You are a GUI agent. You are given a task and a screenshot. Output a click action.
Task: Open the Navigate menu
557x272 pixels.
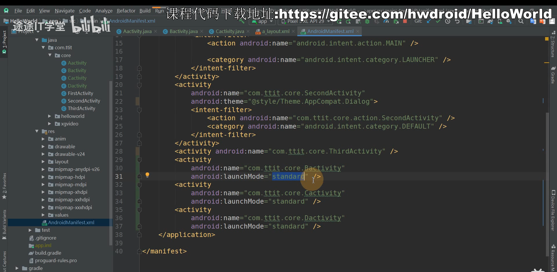click(64, 11)
